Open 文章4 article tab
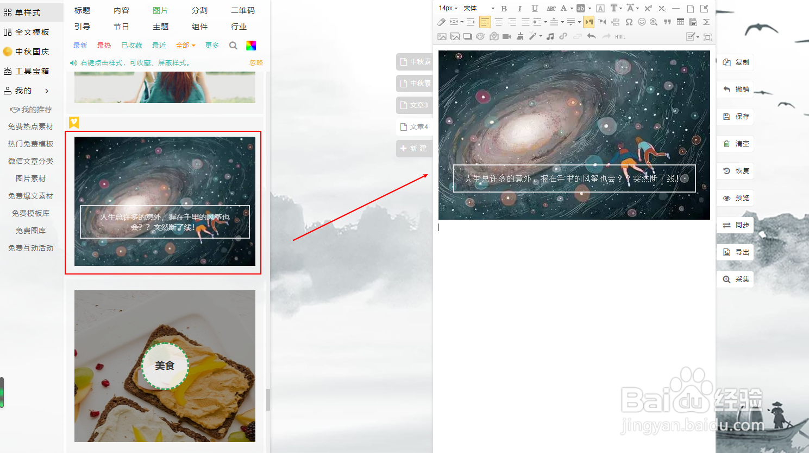This screenshot has height=453, width=809. (414, 127)
